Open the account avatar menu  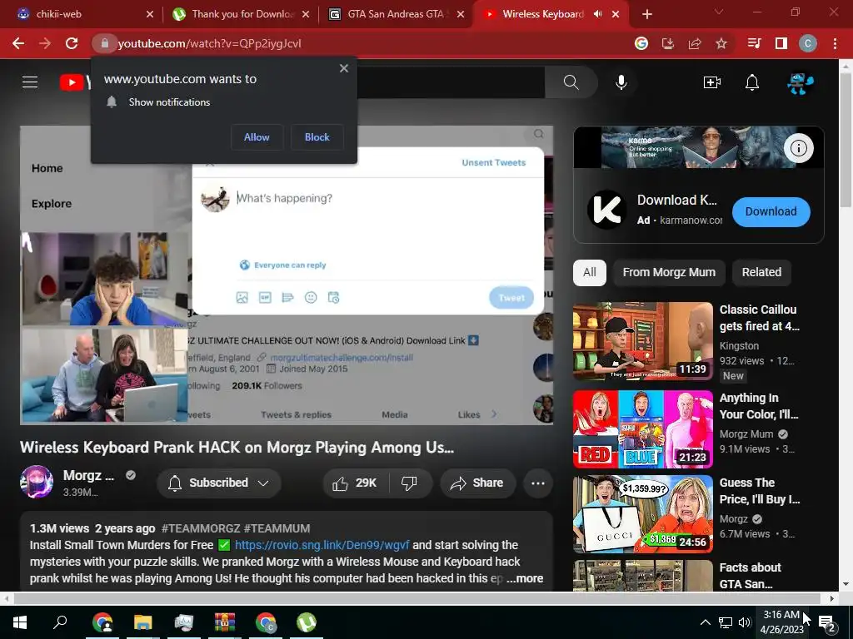pyautogui.click(x=801, y=82)
